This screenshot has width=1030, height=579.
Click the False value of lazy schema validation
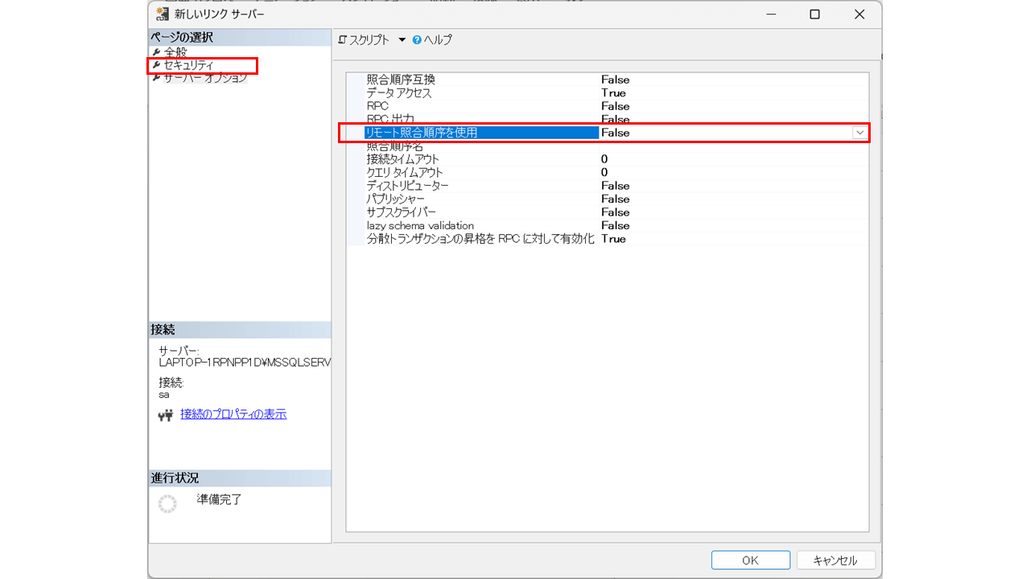(x=616, y=225)
